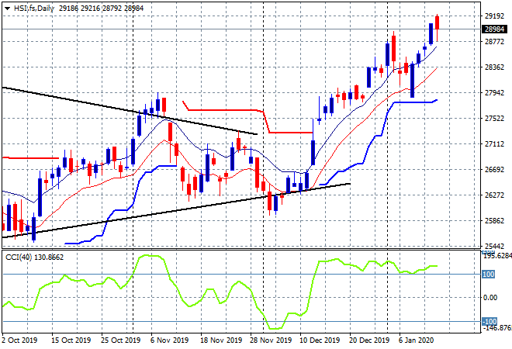Click the -146.876 CCI minimum label
Viewport: 512px width, 349px height.
click(x=497, y=327)
